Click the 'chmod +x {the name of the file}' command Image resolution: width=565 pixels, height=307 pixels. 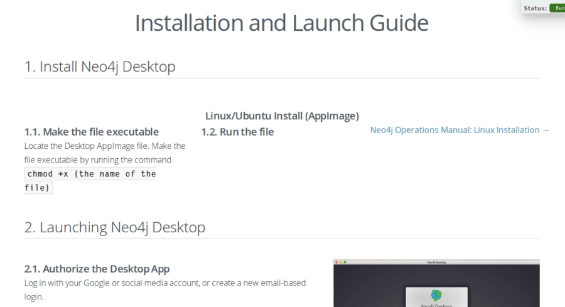(x=90, y=181)
